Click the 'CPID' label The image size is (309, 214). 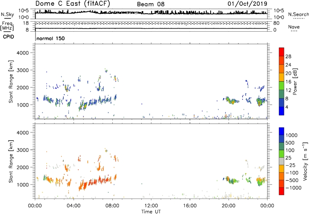[x=8, y=37]
